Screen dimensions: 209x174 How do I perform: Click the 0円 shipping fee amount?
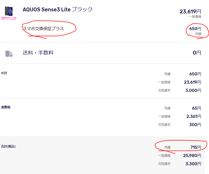pyautogui.click(x=197, y=53)
